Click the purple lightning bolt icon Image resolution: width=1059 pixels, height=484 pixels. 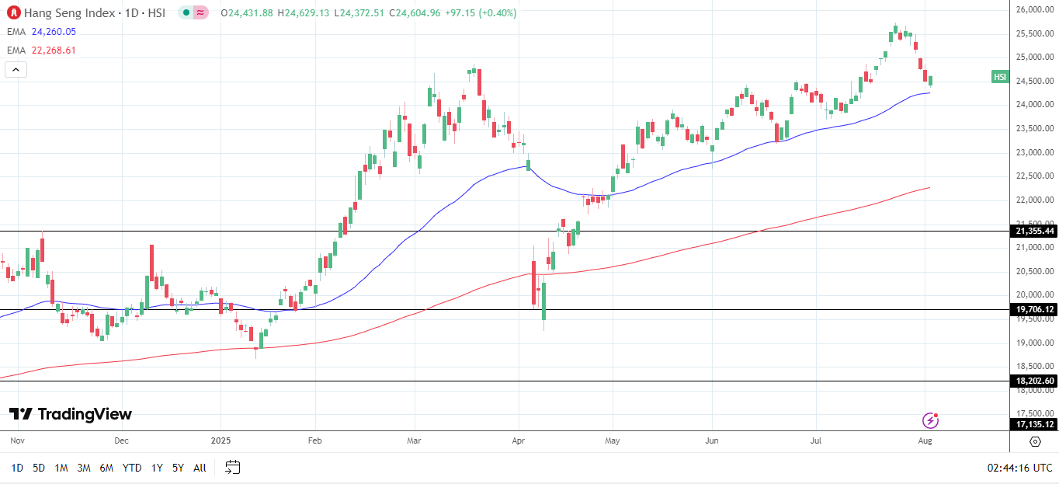(930, 421)
